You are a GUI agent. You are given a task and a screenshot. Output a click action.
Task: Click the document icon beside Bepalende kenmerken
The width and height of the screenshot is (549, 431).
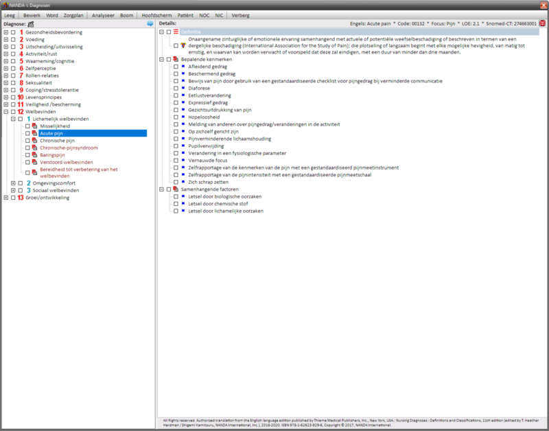click(x=176, y=60)
